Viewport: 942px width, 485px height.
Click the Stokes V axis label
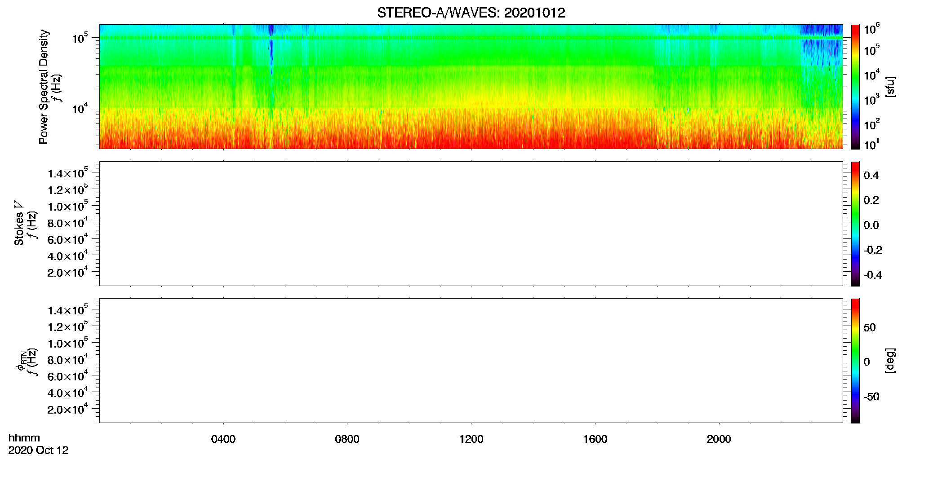click(19, 223)
